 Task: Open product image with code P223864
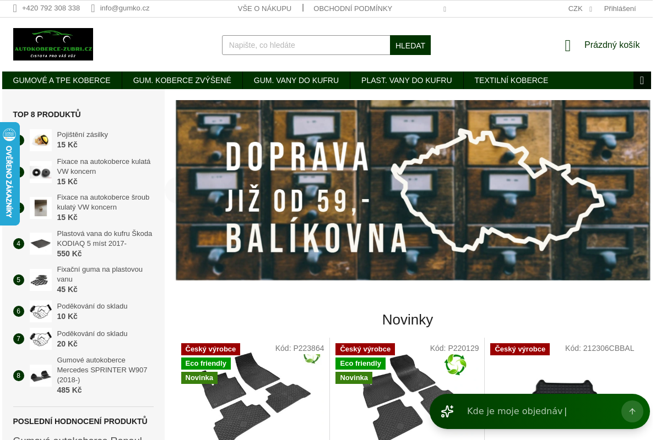click(255, 396)
